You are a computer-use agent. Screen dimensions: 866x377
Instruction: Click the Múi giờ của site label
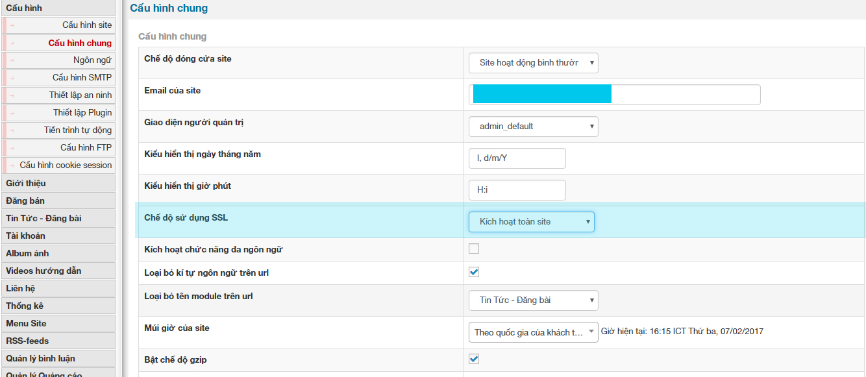pyautogui.click(x=177, y=328)
